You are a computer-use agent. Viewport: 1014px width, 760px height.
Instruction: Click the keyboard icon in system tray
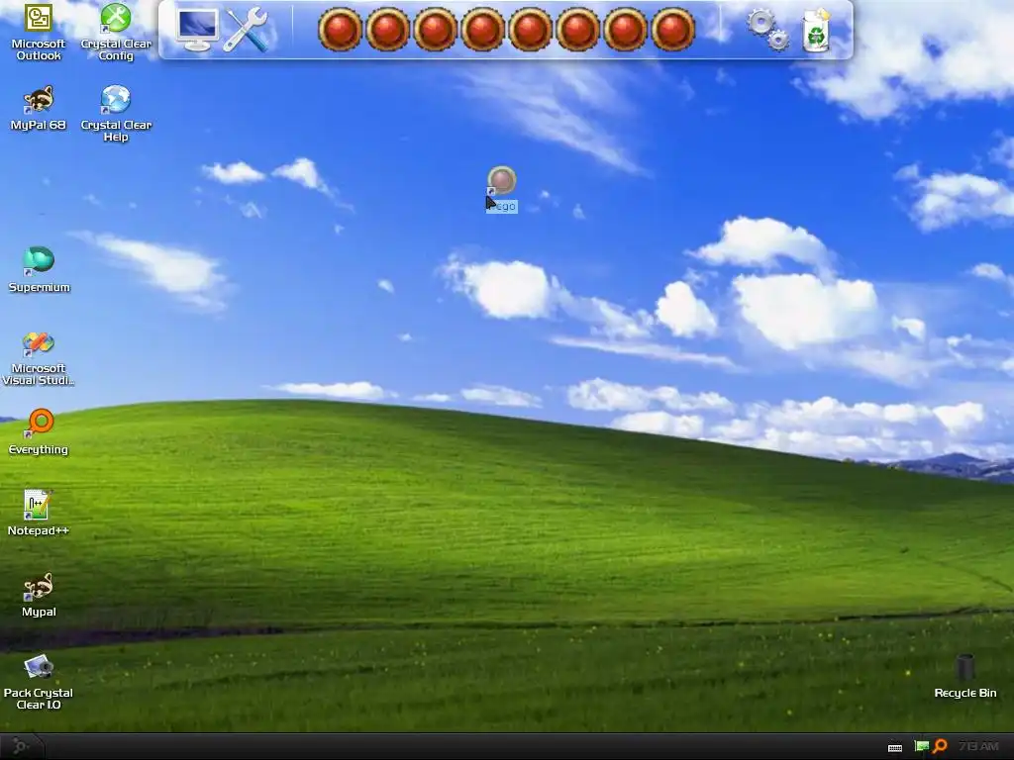[895, 747]
